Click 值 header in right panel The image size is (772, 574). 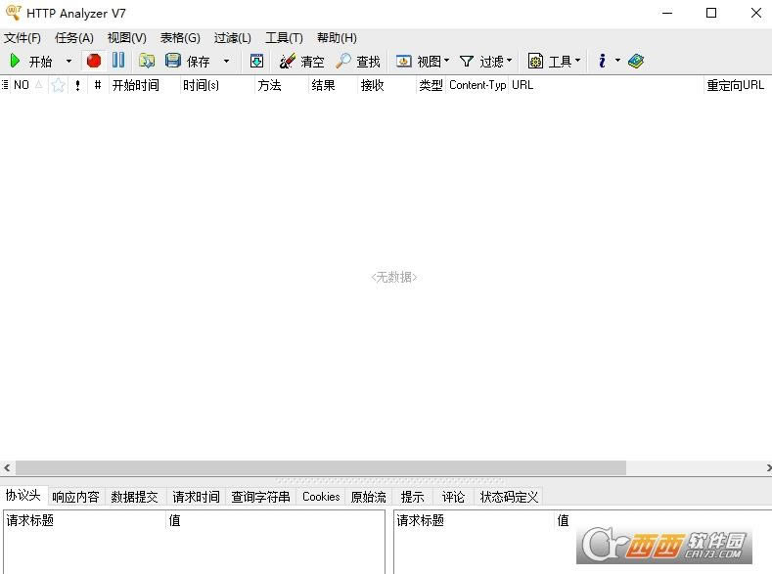click(563, 520)
